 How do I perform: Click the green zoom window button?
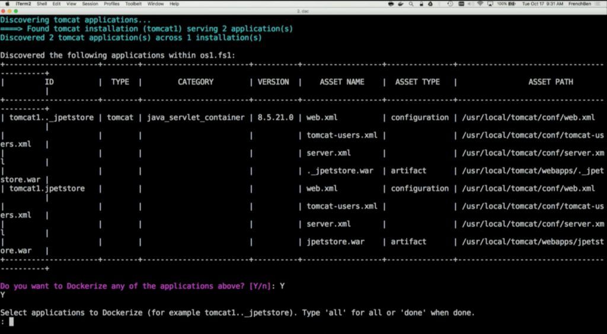coord(16,11)
